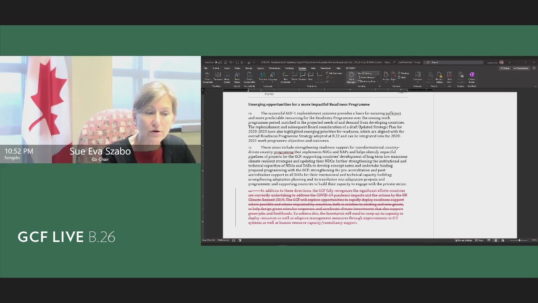Screen dimensions: 538x303
Task: Switch to Print Layout view icon
Action: pyautogui.click(x=496, y=240)
